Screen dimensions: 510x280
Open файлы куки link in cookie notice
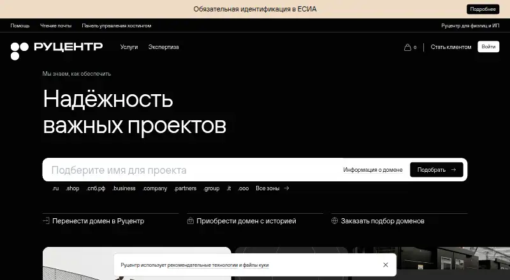point(256,265)
